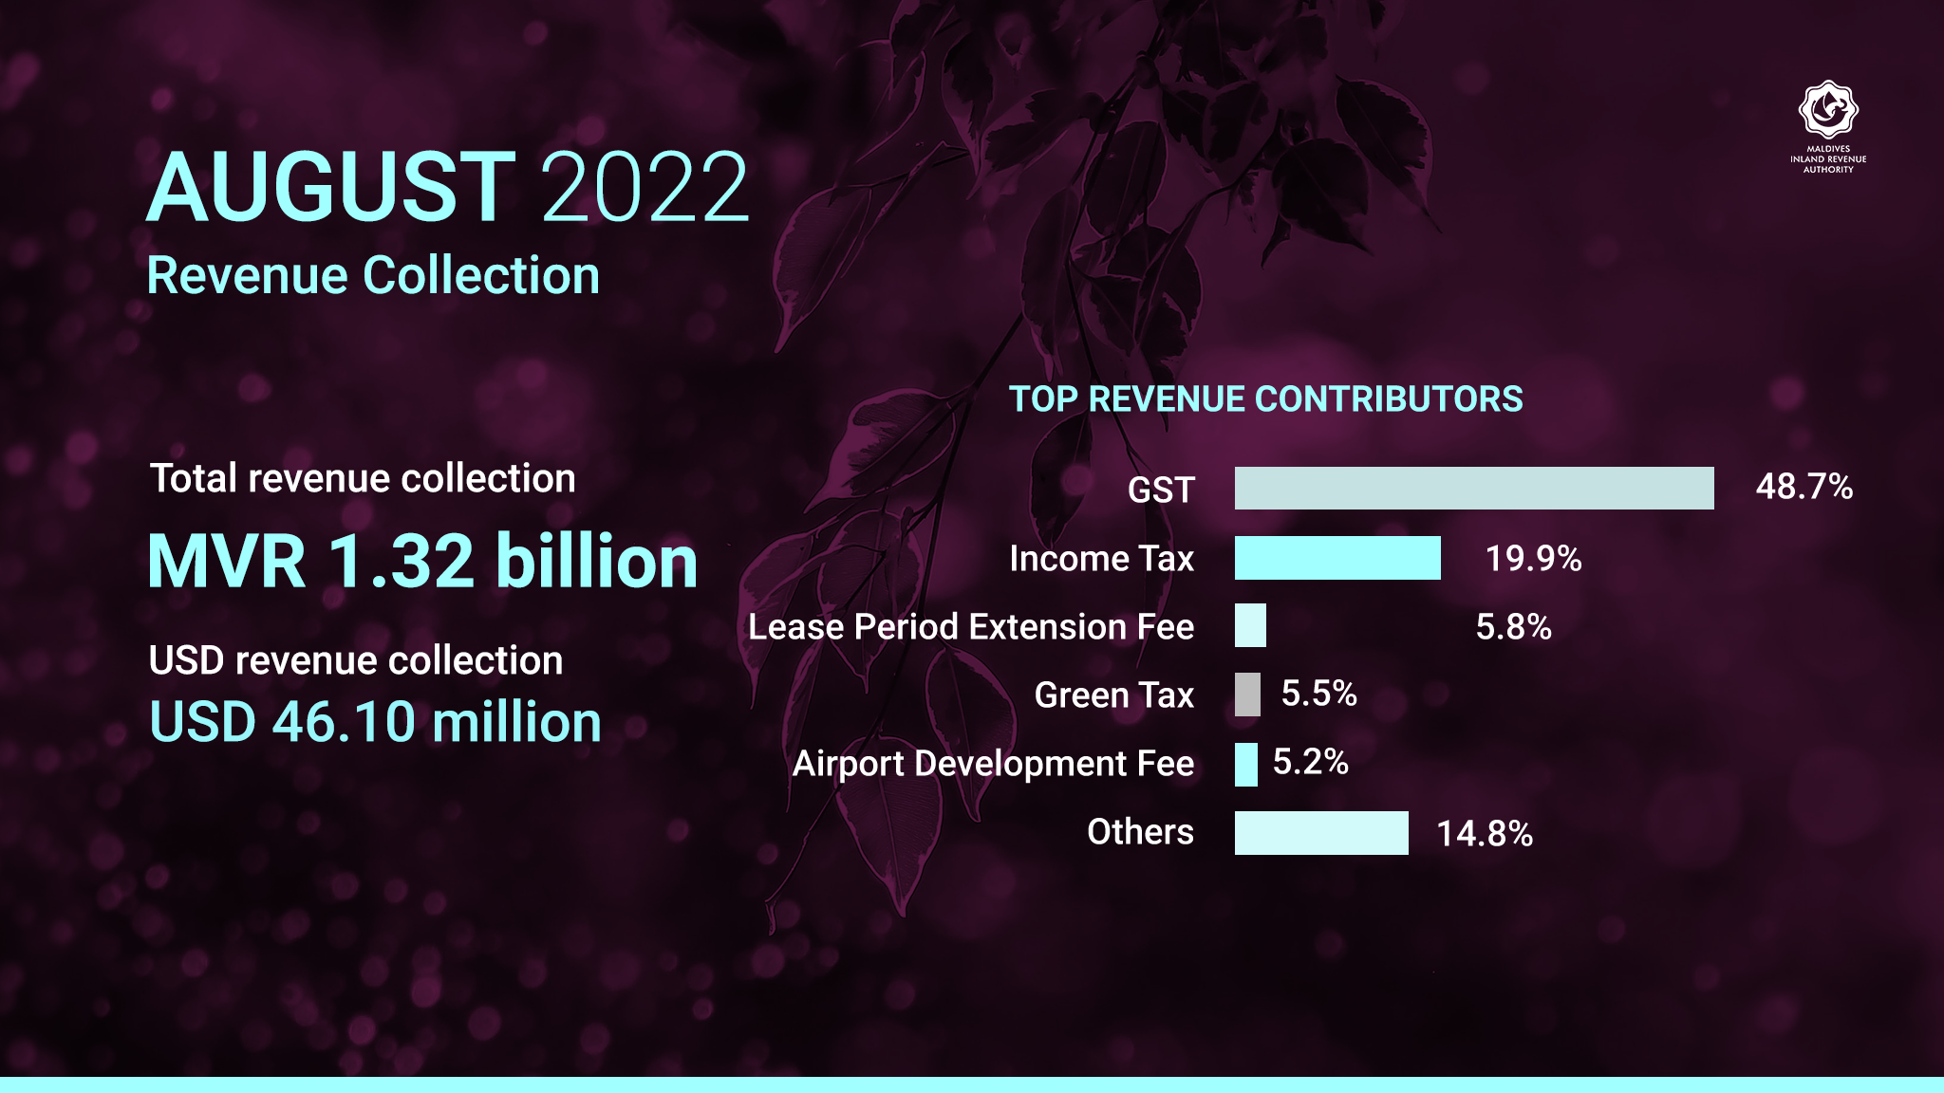This screenshot has width=1944, height=1093.
Task: Click the 'Airport Development Fee' label
Action: point(993,764)
